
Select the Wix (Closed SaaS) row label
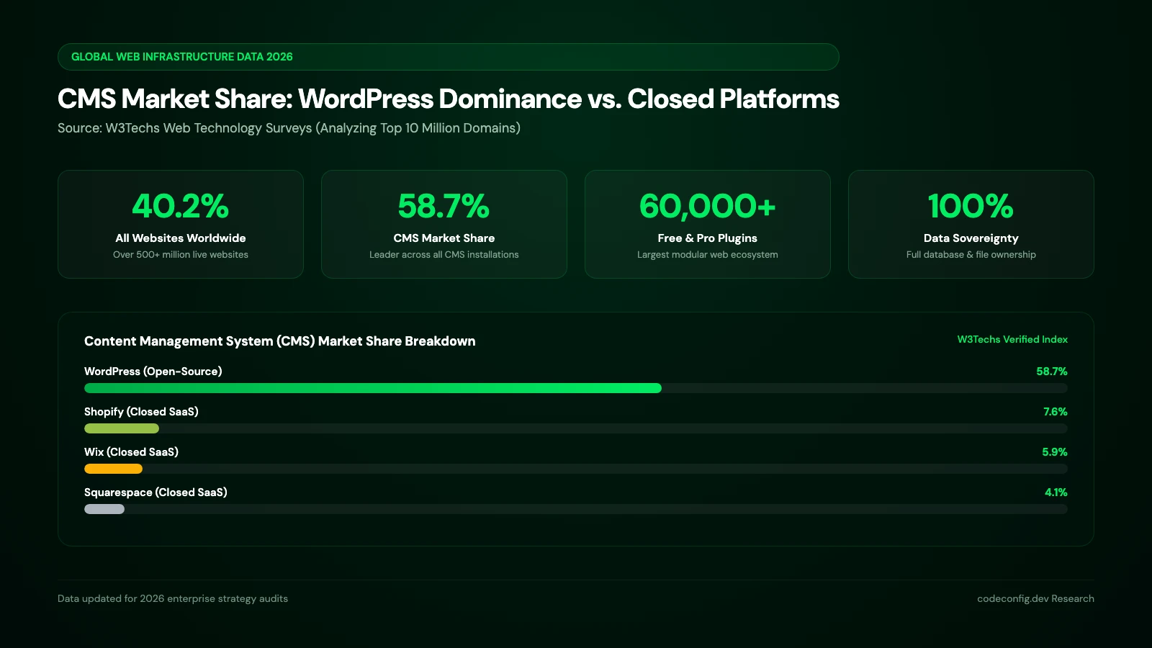131,452
